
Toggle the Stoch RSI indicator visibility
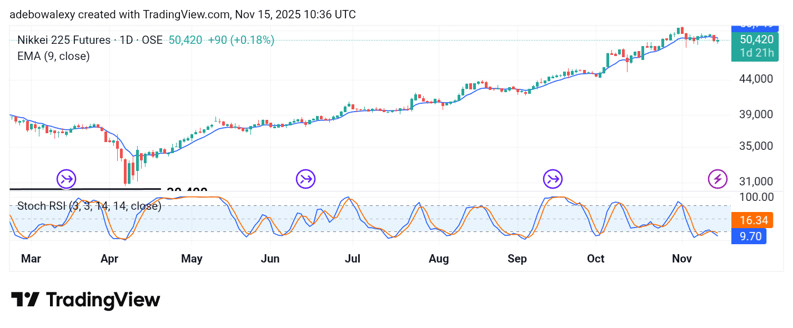(x=89, y=206)
